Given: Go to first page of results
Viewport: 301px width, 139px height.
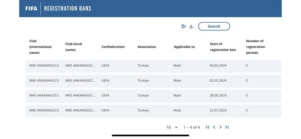Looking at the screenshot, I should tap(208, 127).
